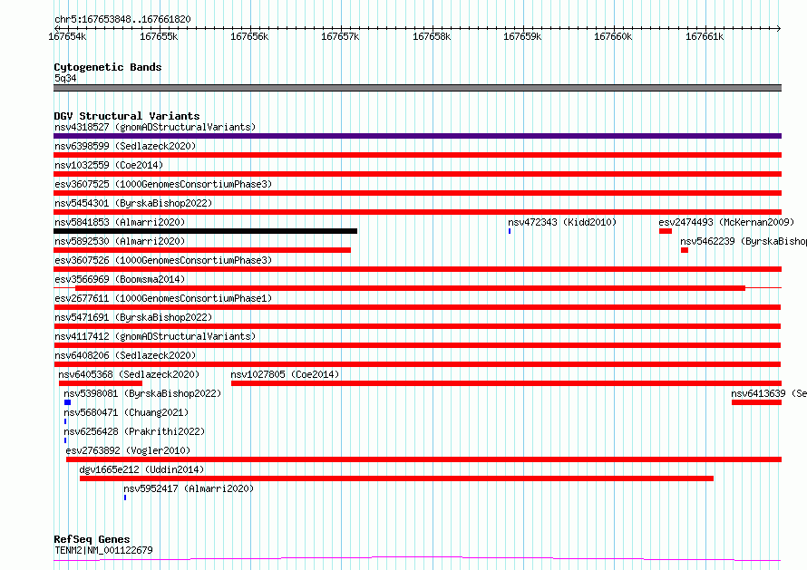Click the nsv472343 (Kidd2010) label

point(562,222)
